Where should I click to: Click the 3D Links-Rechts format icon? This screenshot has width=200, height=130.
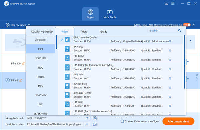tap(67, 95)
